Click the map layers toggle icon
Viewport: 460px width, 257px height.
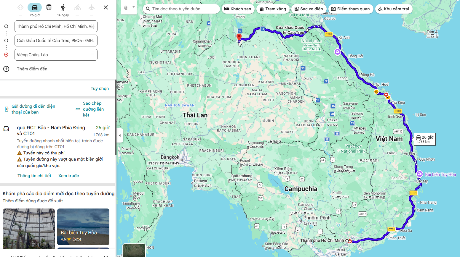pyautogui.click(x=126, y=7)
